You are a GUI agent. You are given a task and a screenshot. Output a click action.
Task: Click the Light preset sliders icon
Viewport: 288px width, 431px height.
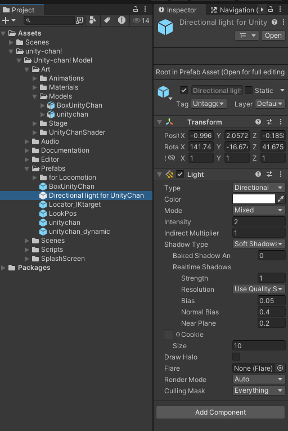tap(269, 174)
